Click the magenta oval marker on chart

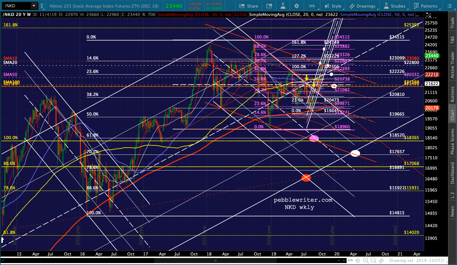(x=314, y=138)
